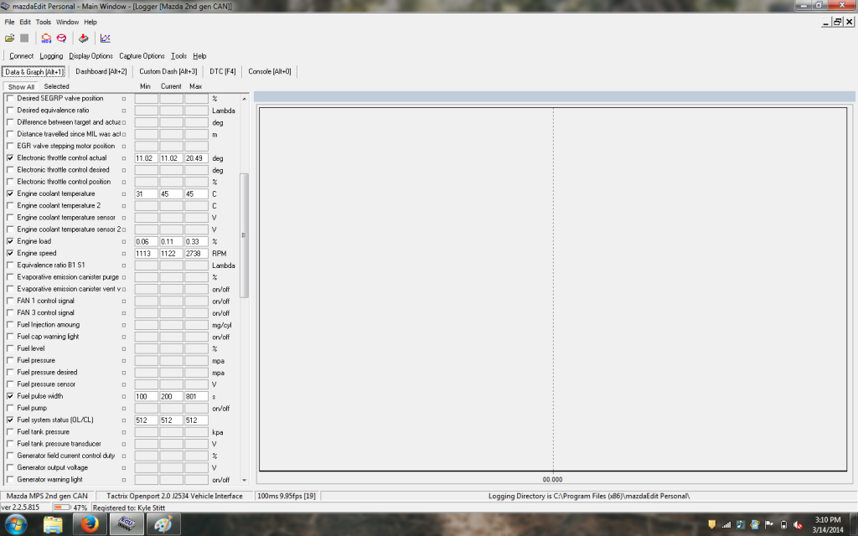
Task: Click the small square beside Engine speed
Action: [x=124, y=254]
